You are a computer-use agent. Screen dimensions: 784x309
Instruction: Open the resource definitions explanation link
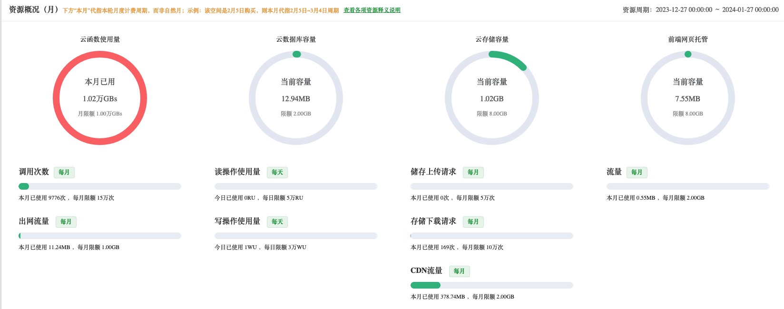[372, 10]
